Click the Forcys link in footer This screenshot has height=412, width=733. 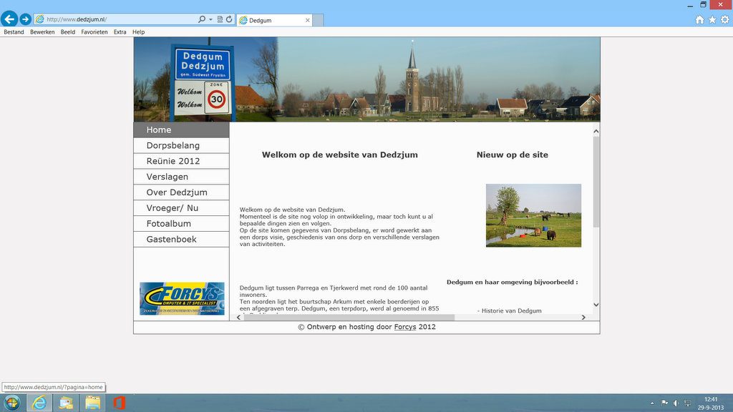405,327
